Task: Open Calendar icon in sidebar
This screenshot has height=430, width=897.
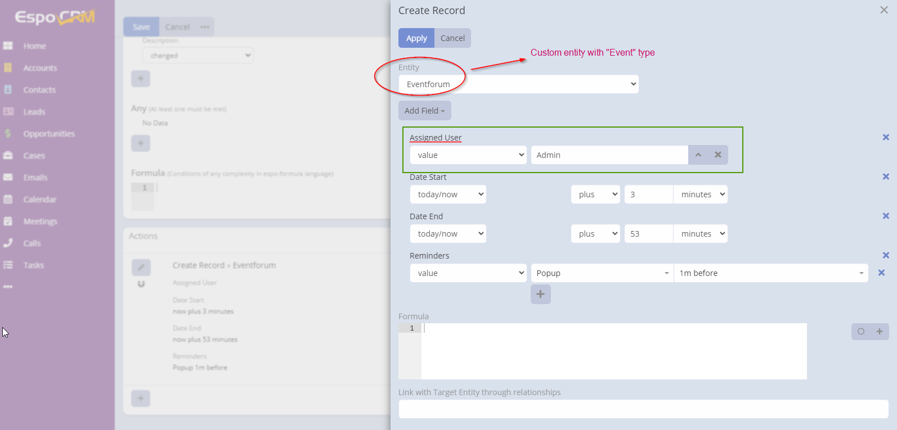Action: 8,199
